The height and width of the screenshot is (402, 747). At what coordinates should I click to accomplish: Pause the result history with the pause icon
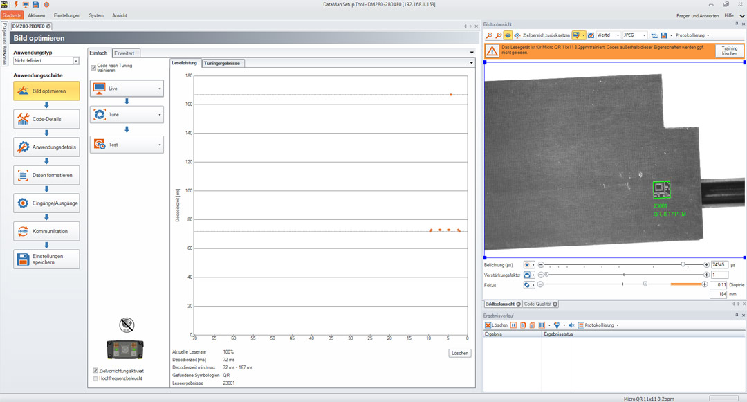pyautogui.click(x=513, y=325)
